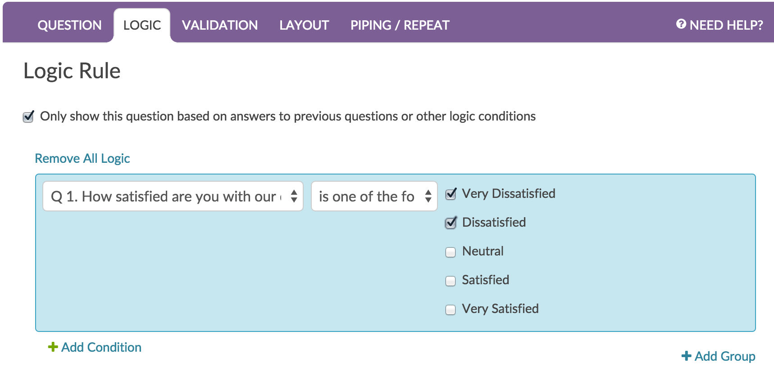
Task: Enable the Satisfied checkbox
Action: (x=451, y=281)
